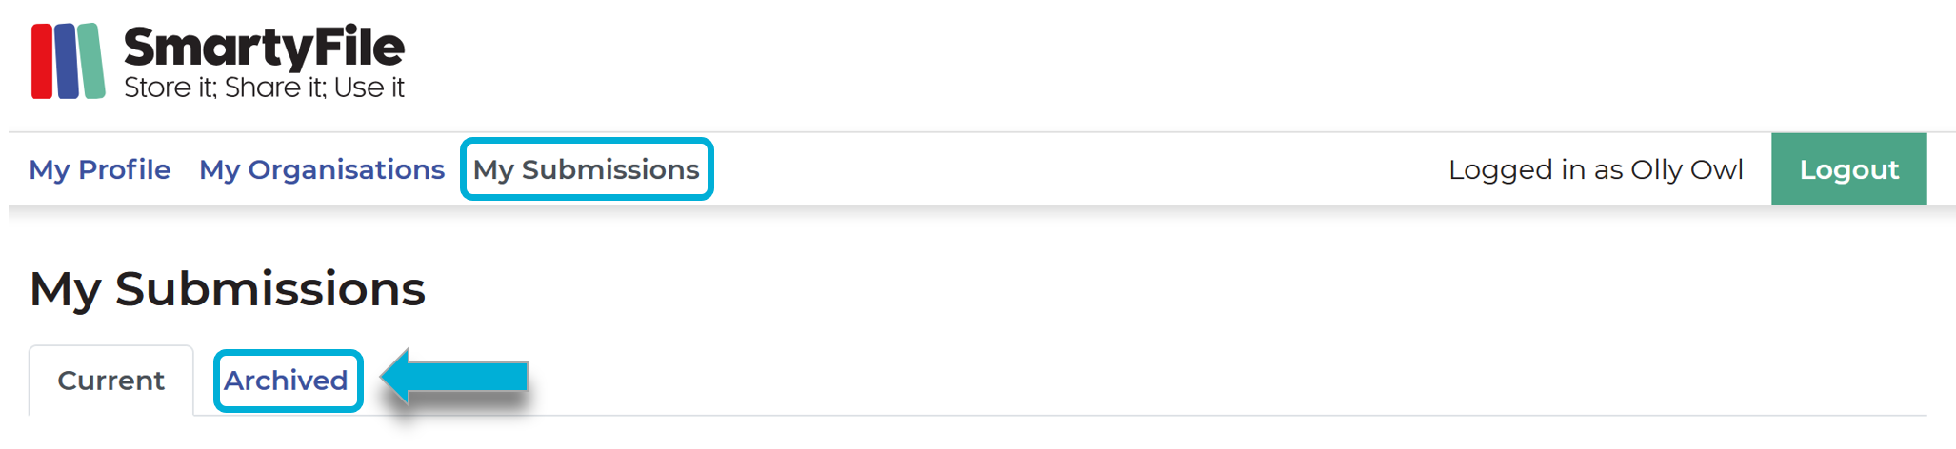The height and width of the screenshot is (449, 1956).
Task: Select the Current tab
Action: click(111, 381)
